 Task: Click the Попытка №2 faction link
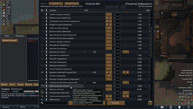(30, 94)
